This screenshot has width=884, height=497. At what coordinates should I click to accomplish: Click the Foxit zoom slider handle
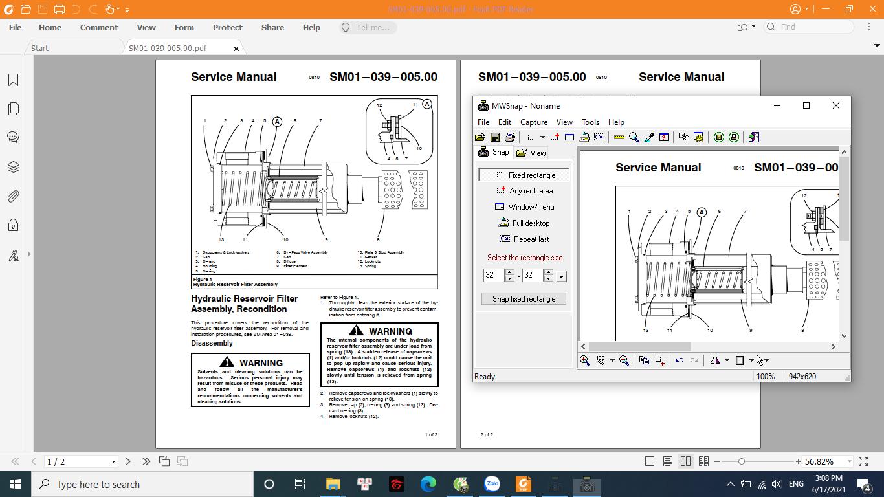pyautogui.click(x=741, y=461)
